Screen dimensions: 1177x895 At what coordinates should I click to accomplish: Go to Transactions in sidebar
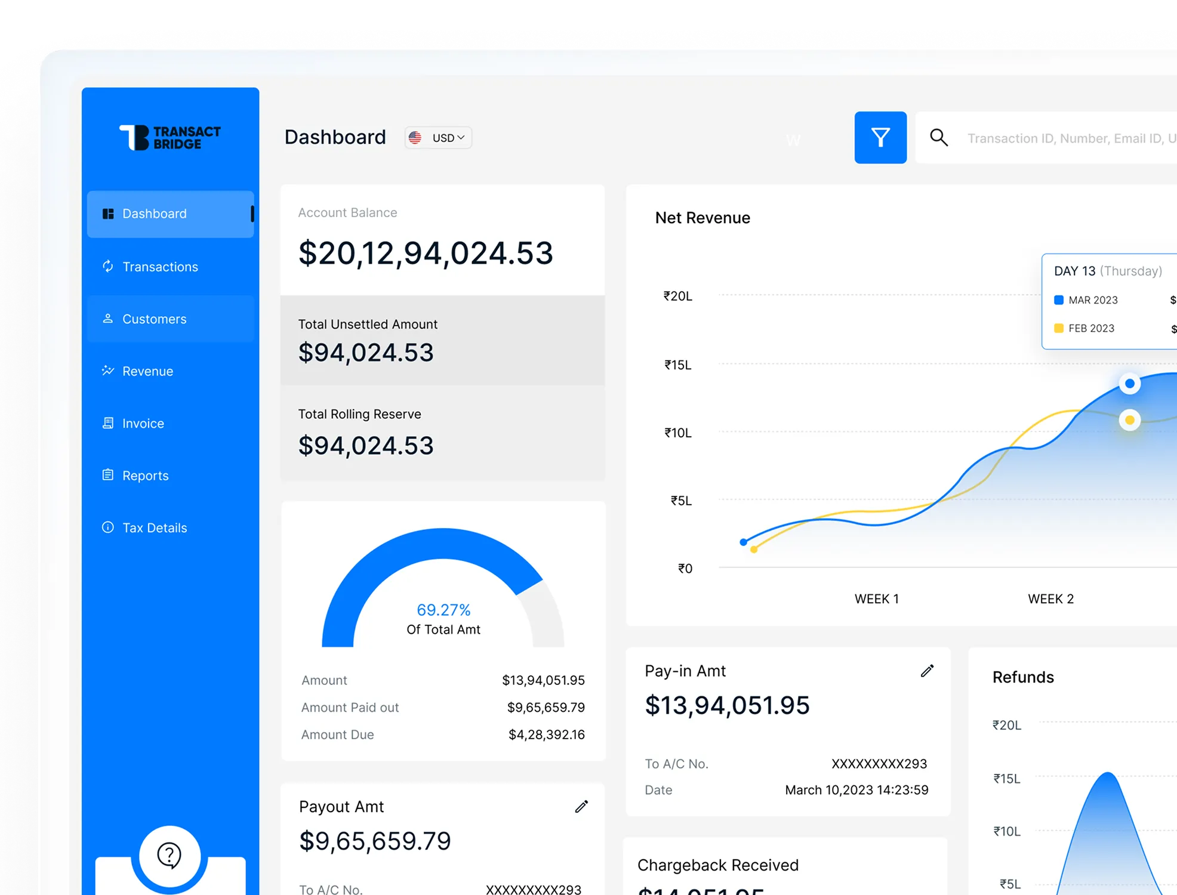[170, 266]
